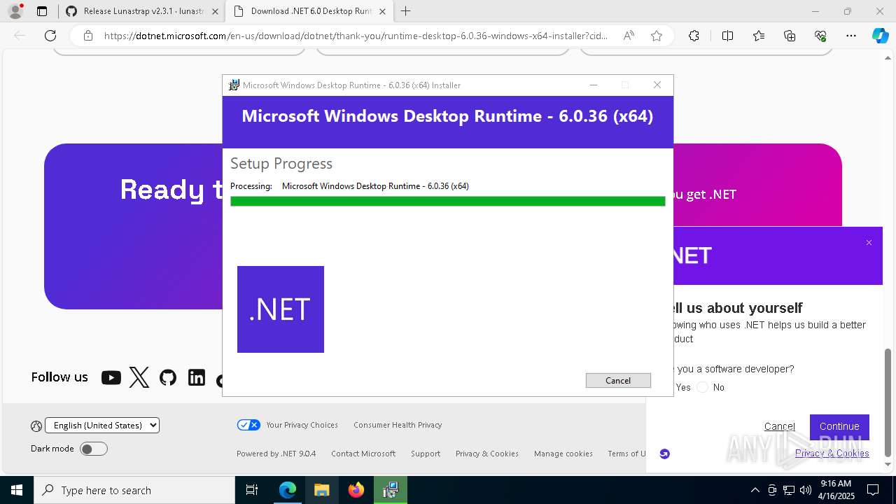Turn on Read aloud in address bar
The width and height of the screenshot is (896, 504).
point(629,36)
